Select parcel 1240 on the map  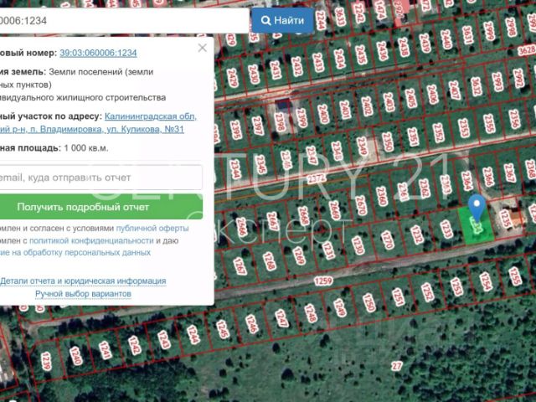[75, 356]
